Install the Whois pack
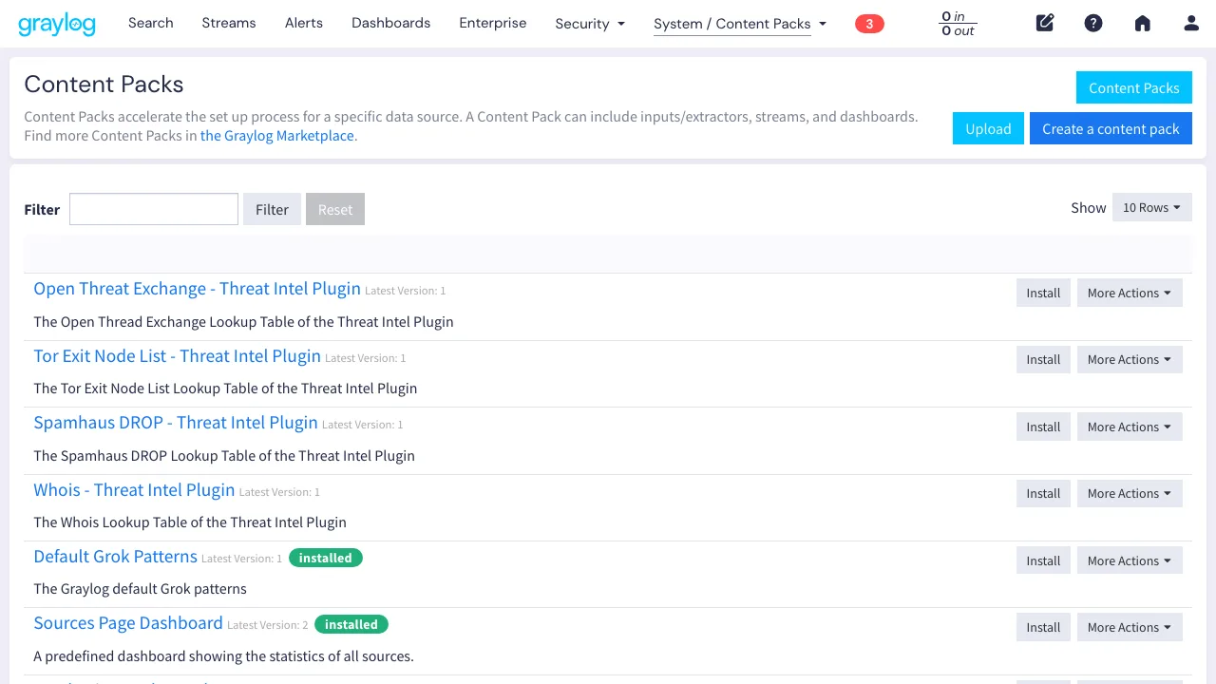This screenshot has width=1216, height=684. (1043, 493)
